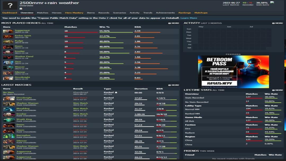Open Won Match link for Morphling
Image resolution: width=286 pixels, height=161 pixels.
[x=81, y=108]
